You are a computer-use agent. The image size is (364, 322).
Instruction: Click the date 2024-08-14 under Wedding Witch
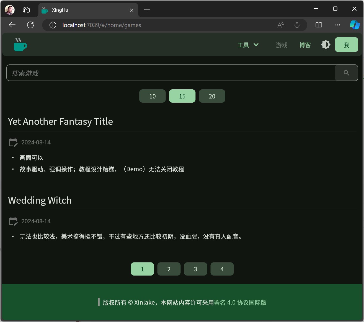point(36,221)
